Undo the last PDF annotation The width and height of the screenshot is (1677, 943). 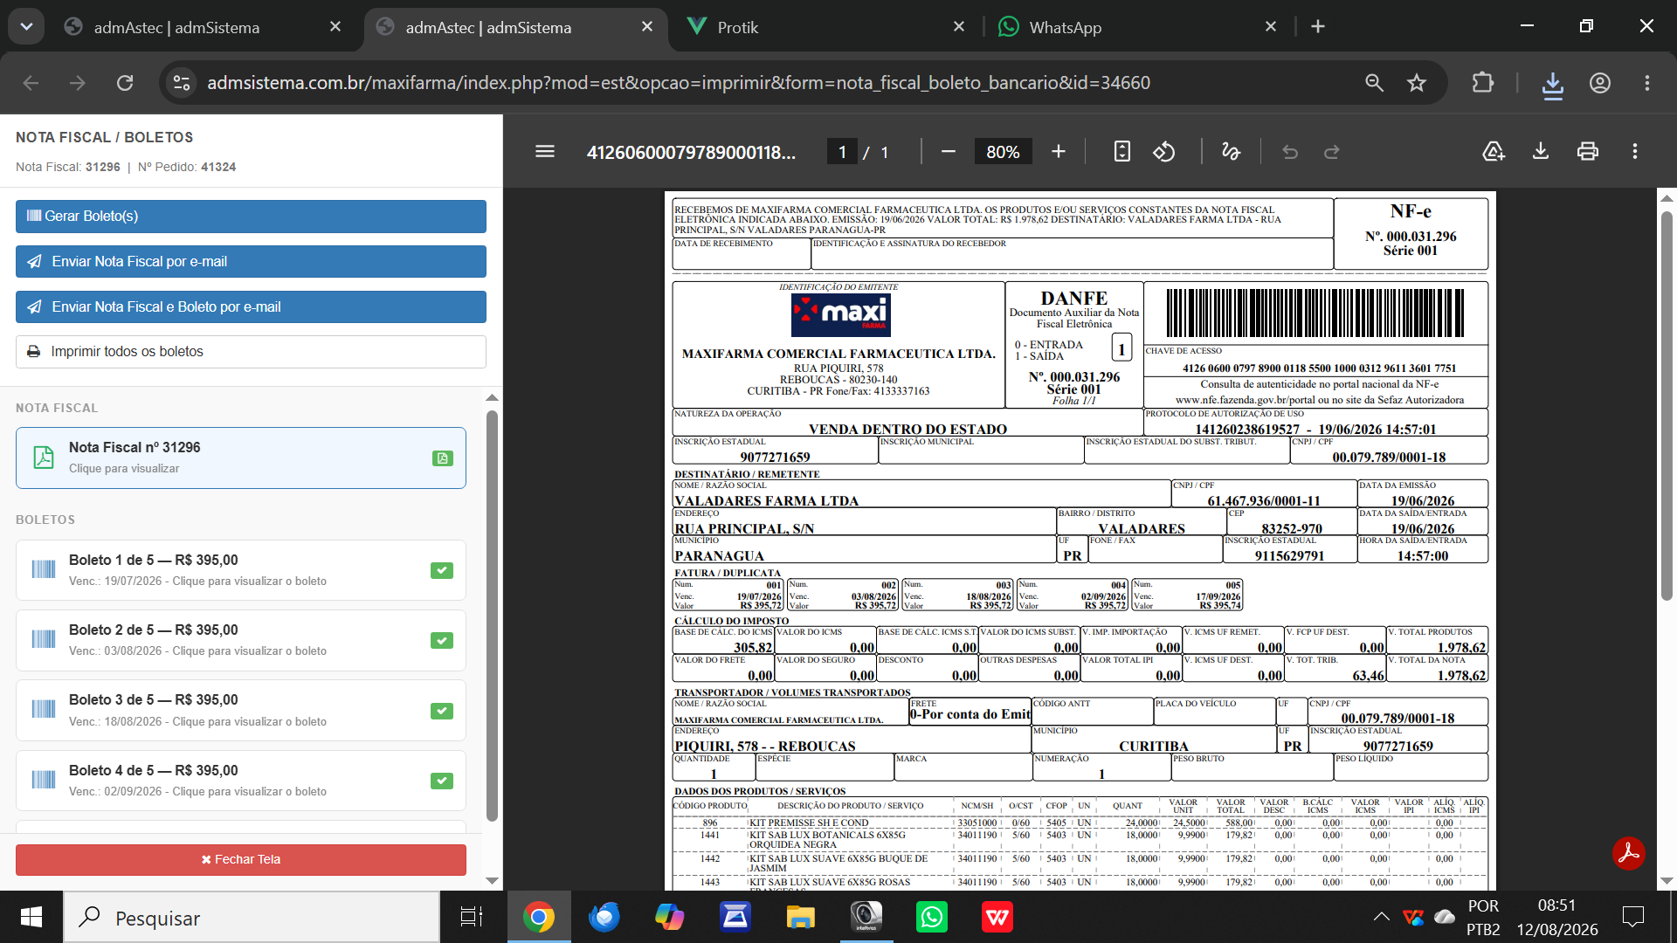1290,152
